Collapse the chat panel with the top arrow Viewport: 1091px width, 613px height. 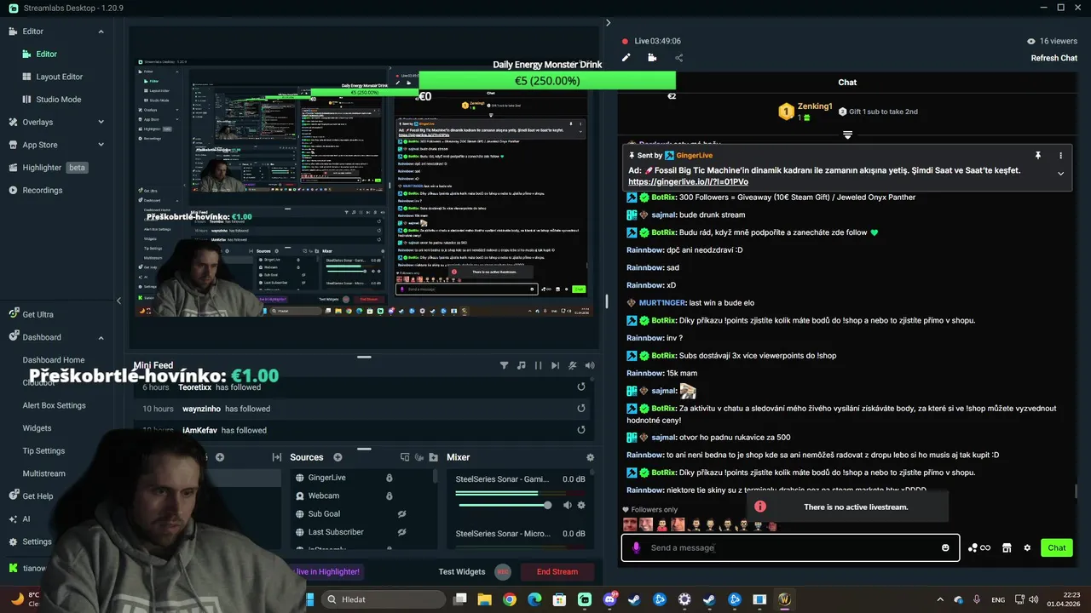click(608, 23)
